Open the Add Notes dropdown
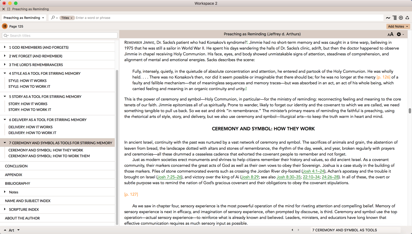This screenshot has height=234, width=412. click(x=398, y=26)
